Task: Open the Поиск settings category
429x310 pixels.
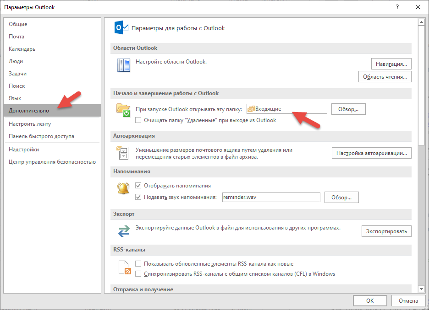Action: point(52,86)
